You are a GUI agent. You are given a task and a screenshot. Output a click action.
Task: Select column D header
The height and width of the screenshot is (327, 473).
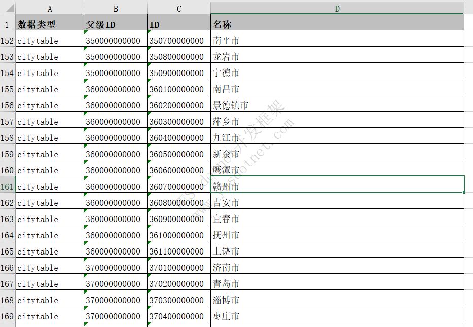pos(337,8)
